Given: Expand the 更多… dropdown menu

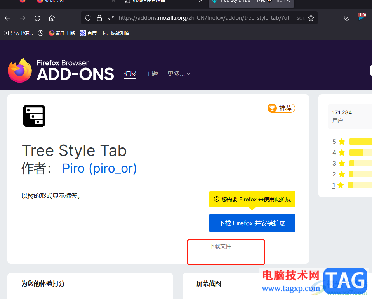Looking at the screenshot, I should 179,74.
